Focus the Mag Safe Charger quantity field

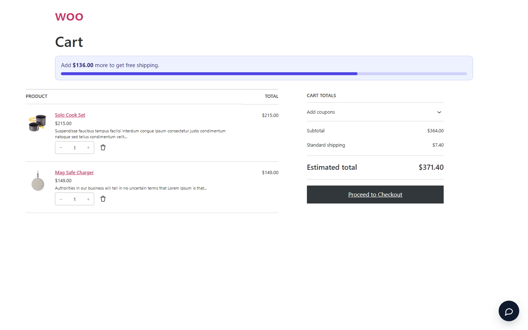(x=75, y=199)
